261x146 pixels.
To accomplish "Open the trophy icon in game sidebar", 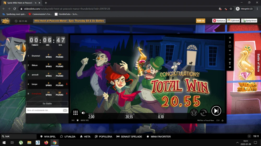I will [230, 63].
